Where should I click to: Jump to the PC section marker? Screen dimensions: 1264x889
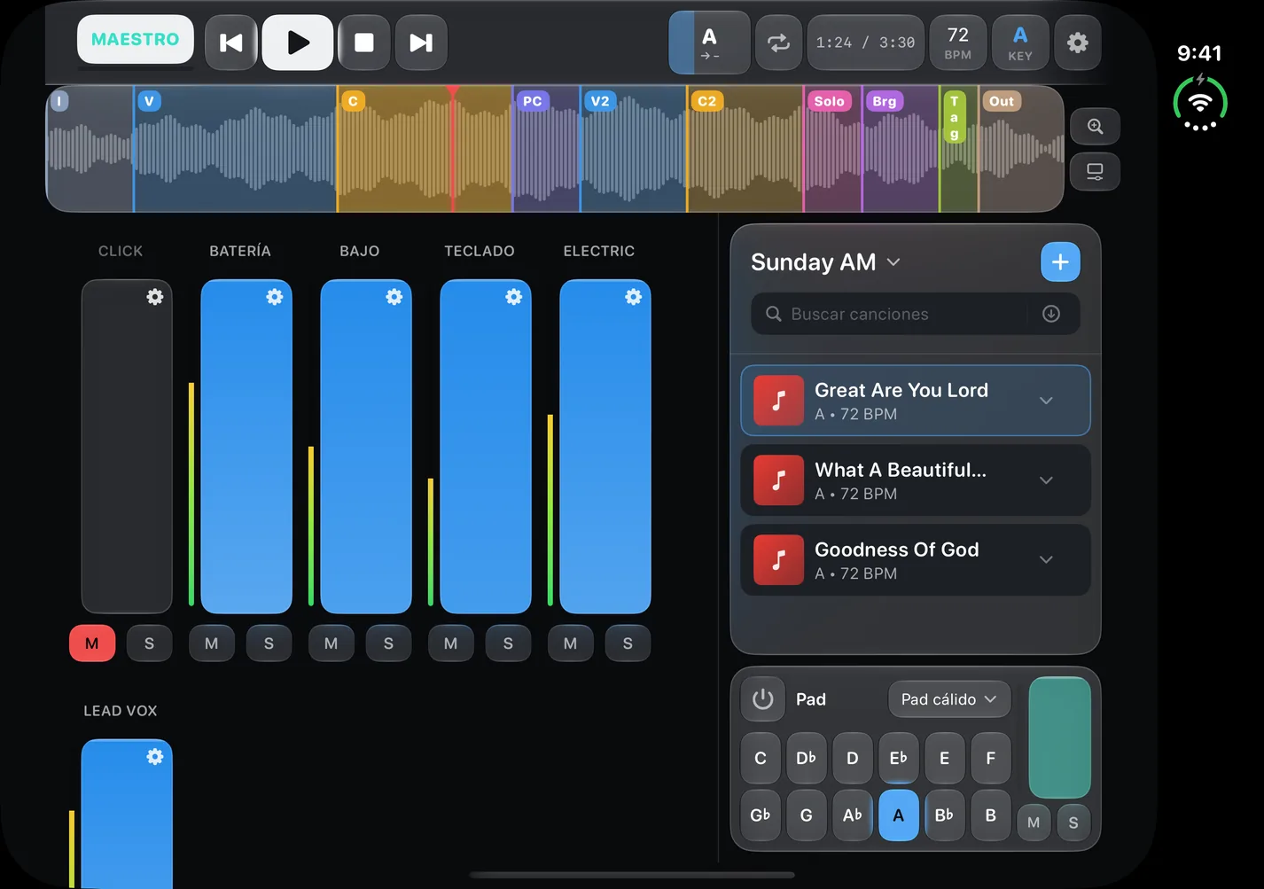click(x=532, y=101)
